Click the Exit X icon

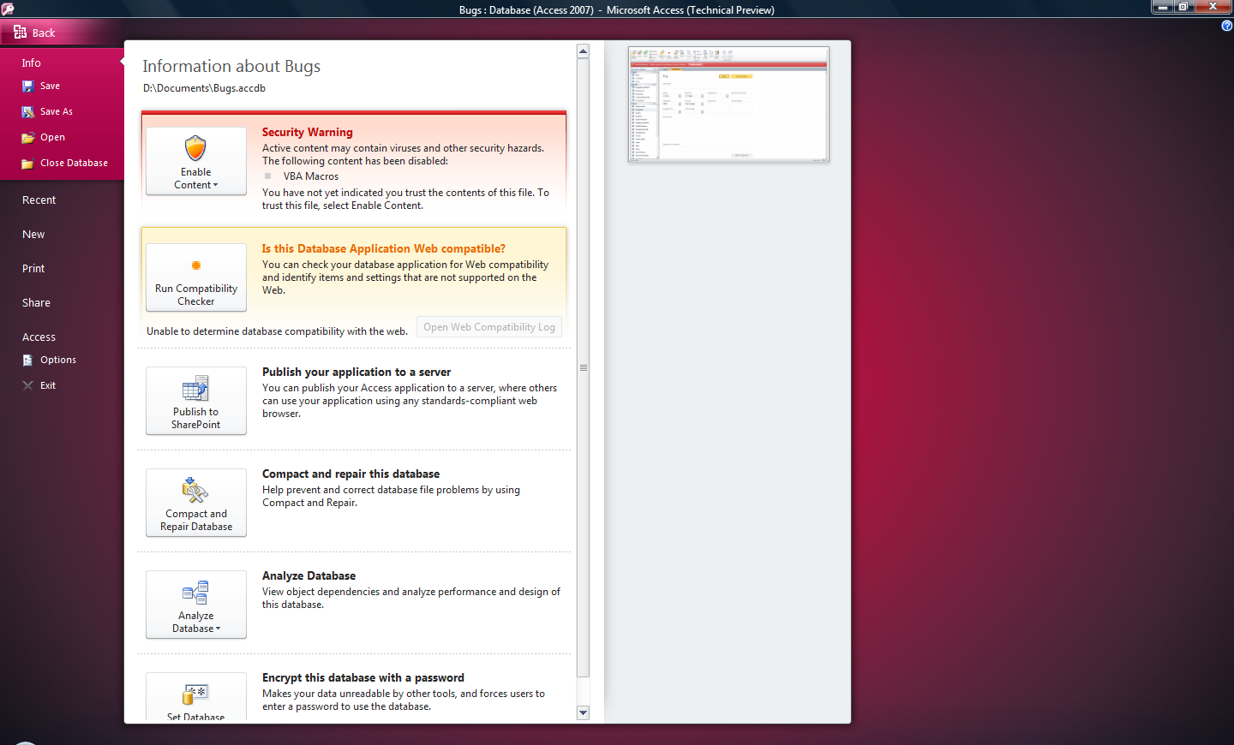pos(28,386)
